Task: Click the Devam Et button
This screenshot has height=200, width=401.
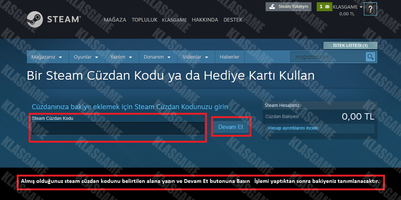Action: tap(231, 127)
